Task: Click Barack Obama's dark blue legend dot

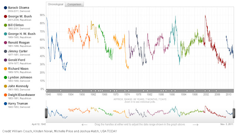Action: 6,8
